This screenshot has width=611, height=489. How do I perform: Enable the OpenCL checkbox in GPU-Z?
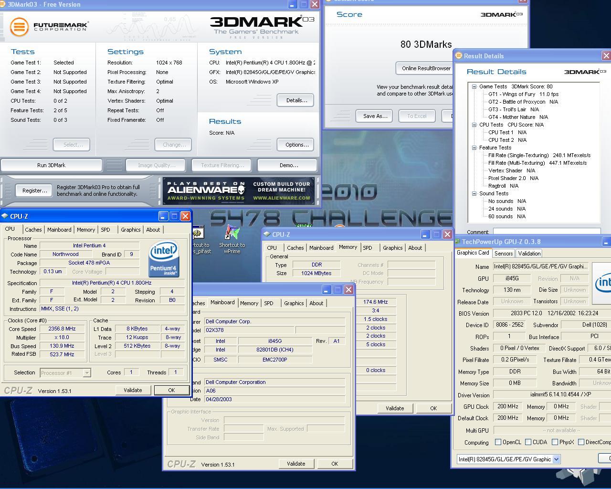click(x=498, y=442)
